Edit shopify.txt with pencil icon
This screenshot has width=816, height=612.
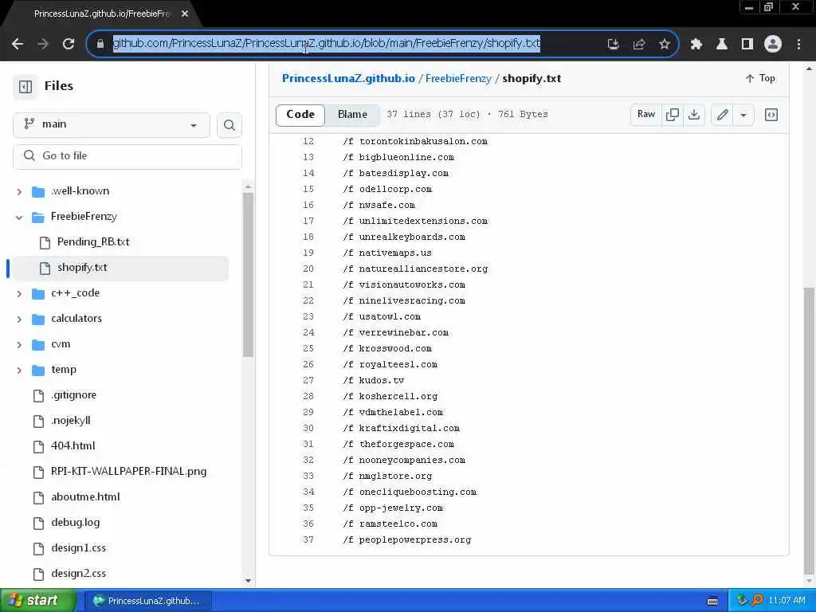722,115
